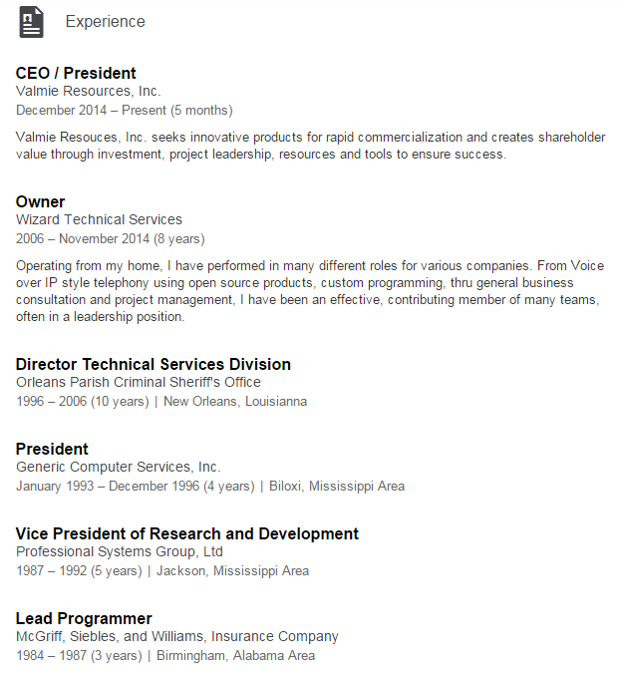Click the New Orleans, Louisianna location text
This screenshot has width=619, height=675.
[x=235, y=401]
